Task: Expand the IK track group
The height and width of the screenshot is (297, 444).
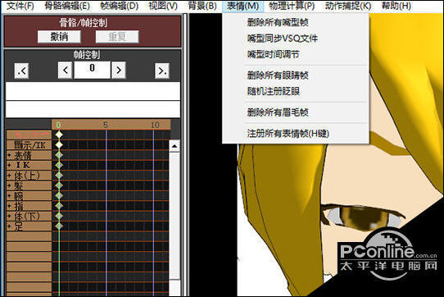Action: (x=9, y=165)
